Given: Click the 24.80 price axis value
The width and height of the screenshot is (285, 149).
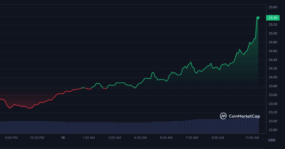Looking at the screenshot, I should (273, 42).
